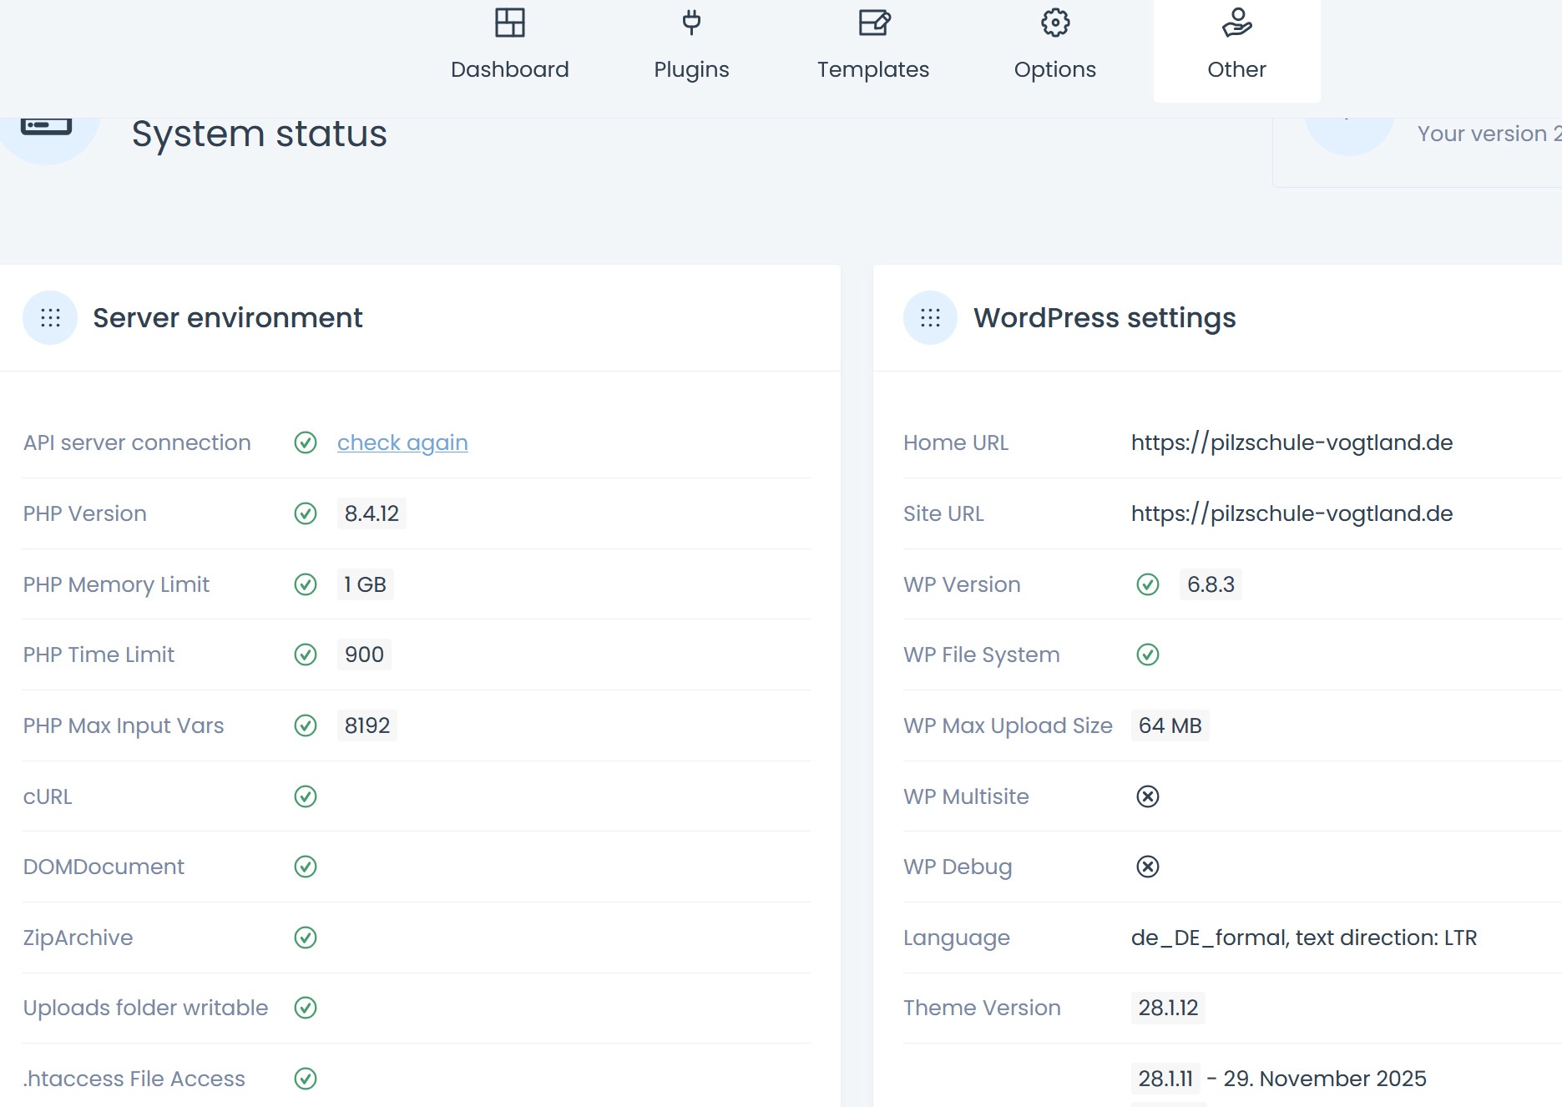Image resolution: width=1562 pixels, height=1107 pixels.
Task: Go to the Options tab
Action: point(1054,68)
